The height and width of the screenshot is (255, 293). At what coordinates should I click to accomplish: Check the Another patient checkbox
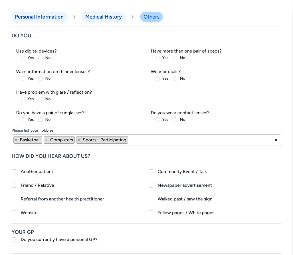point(14,172)
